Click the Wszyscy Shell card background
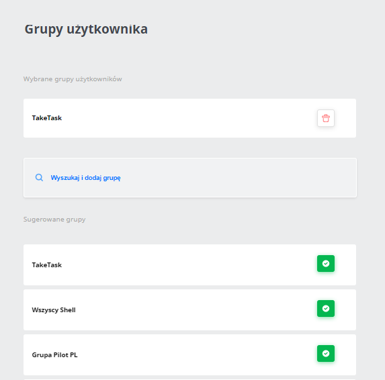The height and width of the screenshot is (380, 385). pyautogui.click(x=189, y=310)
